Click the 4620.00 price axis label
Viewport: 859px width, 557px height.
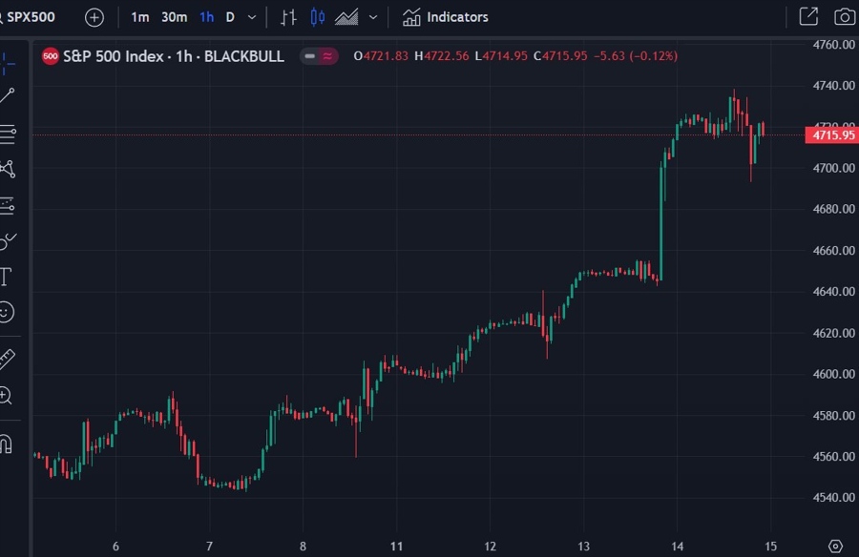point(834,333)
